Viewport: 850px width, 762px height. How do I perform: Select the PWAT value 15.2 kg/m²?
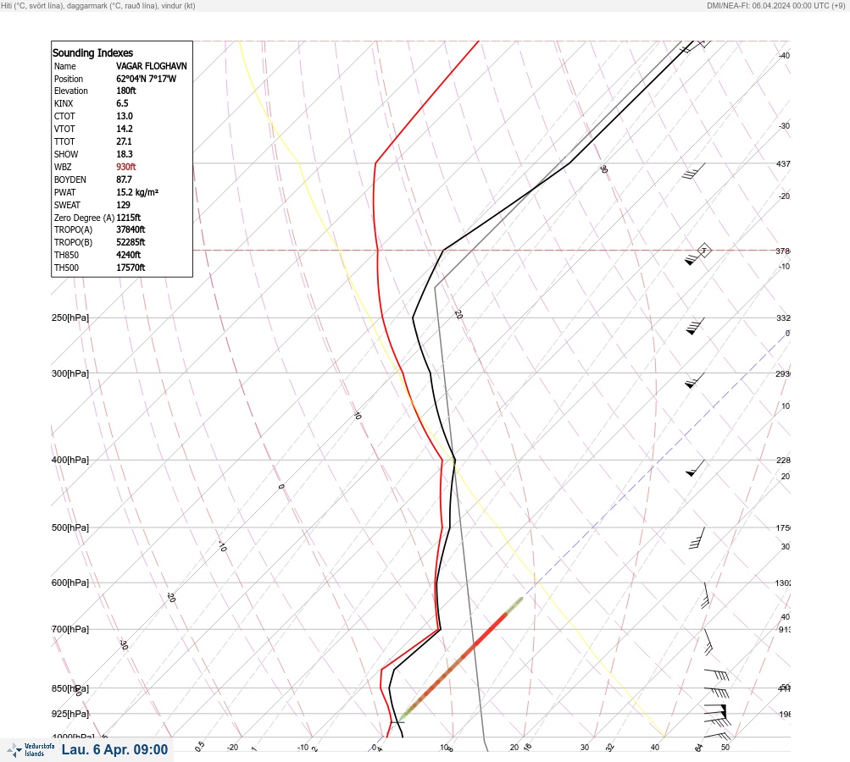tap(137, 192)
